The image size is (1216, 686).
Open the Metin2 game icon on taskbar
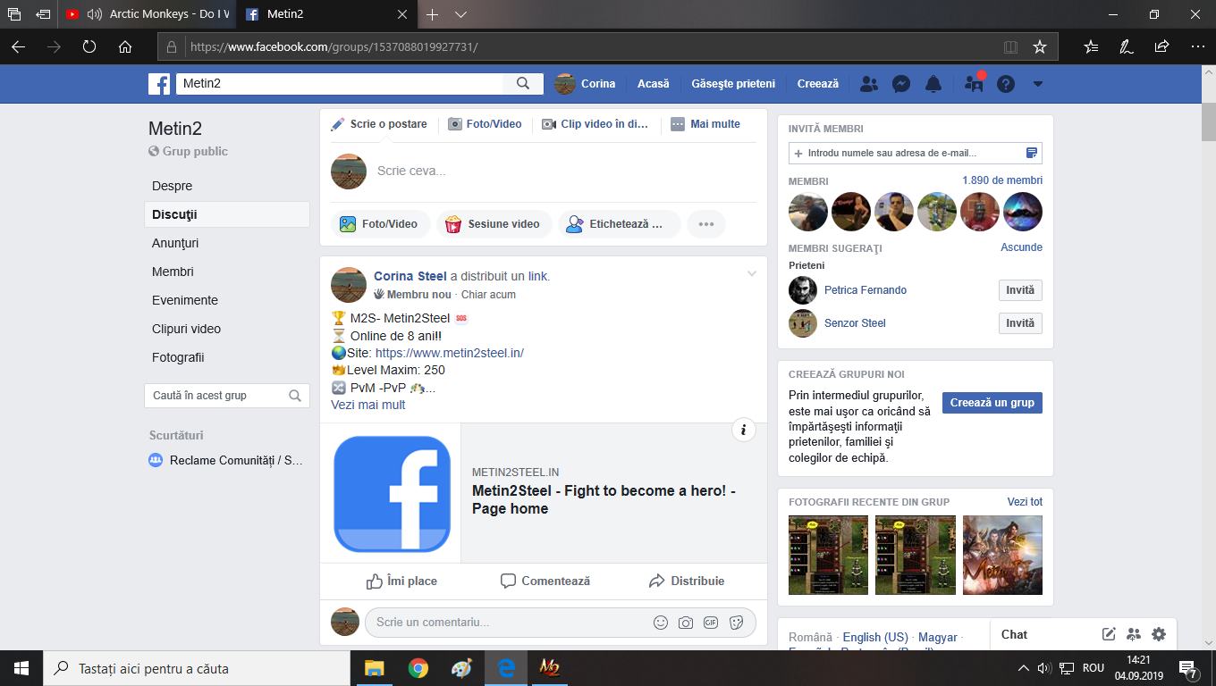[549, 668]
